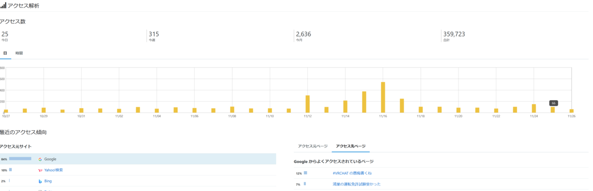Open the #VRCHAT の愚痴書くね page link
The height and width of the screenshot is (191, 593).
click(x=352, y=173)
